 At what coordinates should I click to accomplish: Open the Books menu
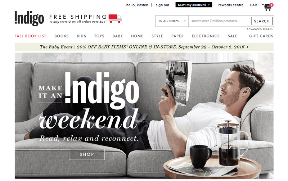(x=62, y=36)
